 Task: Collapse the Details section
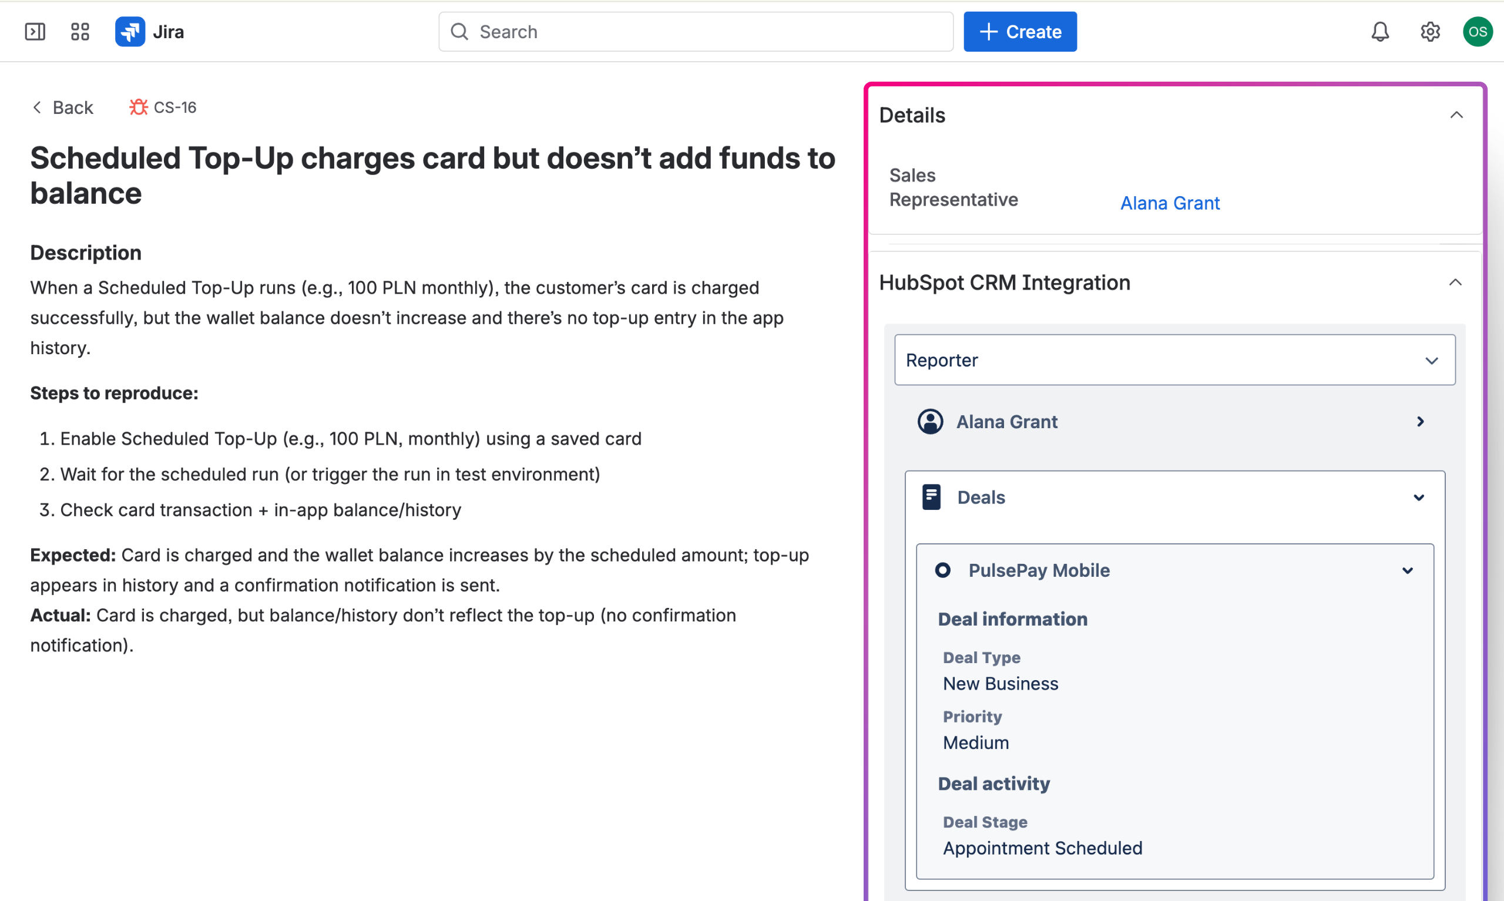[x=1456, y=115]
